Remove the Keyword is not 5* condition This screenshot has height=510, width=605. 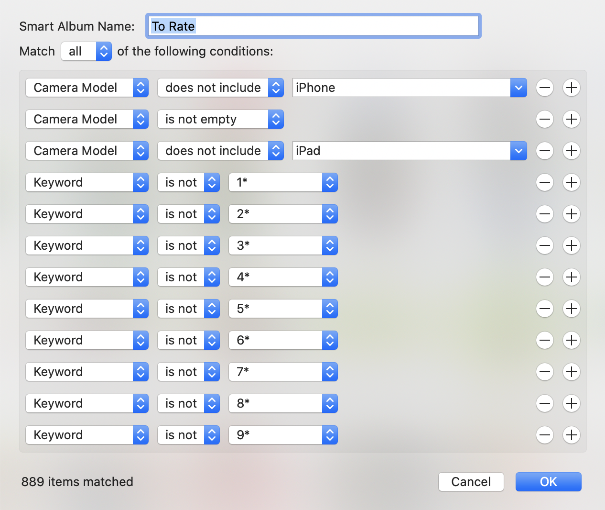click(545, 309)
